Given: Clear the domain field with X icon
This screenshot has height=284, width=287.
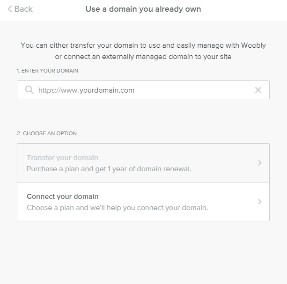Looking at the screenshot, I should 258,90.
